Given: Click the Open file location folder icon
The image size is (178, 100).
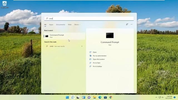Looking at the screenshot, I should click(90, 59).
